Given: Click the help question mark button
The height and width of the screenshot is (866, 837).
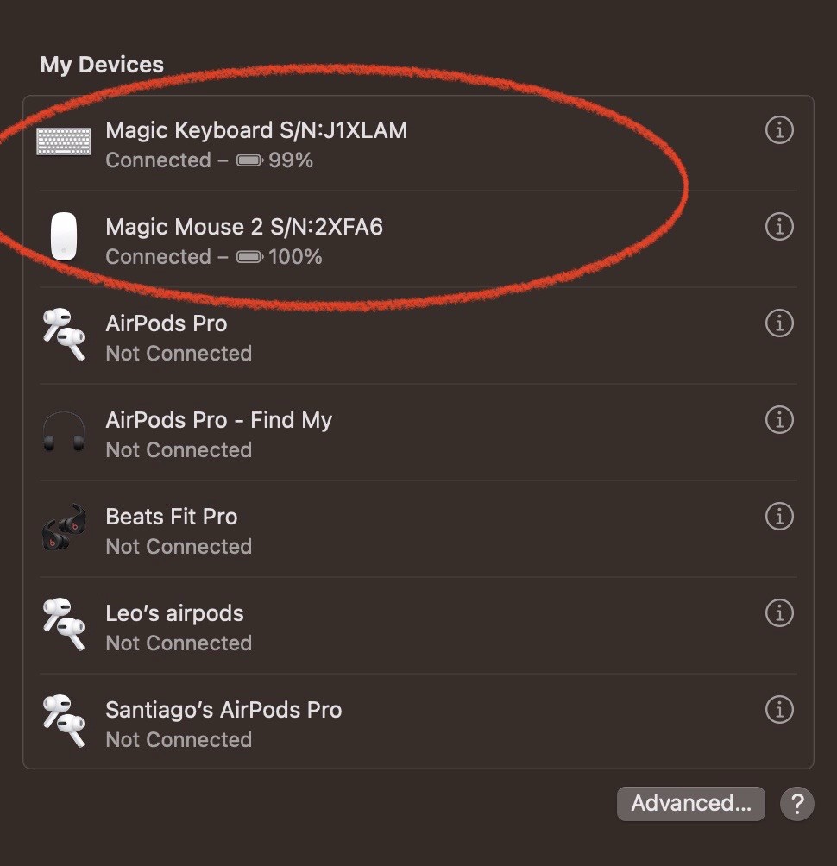Looking at the screenshot, I should 796,803.
